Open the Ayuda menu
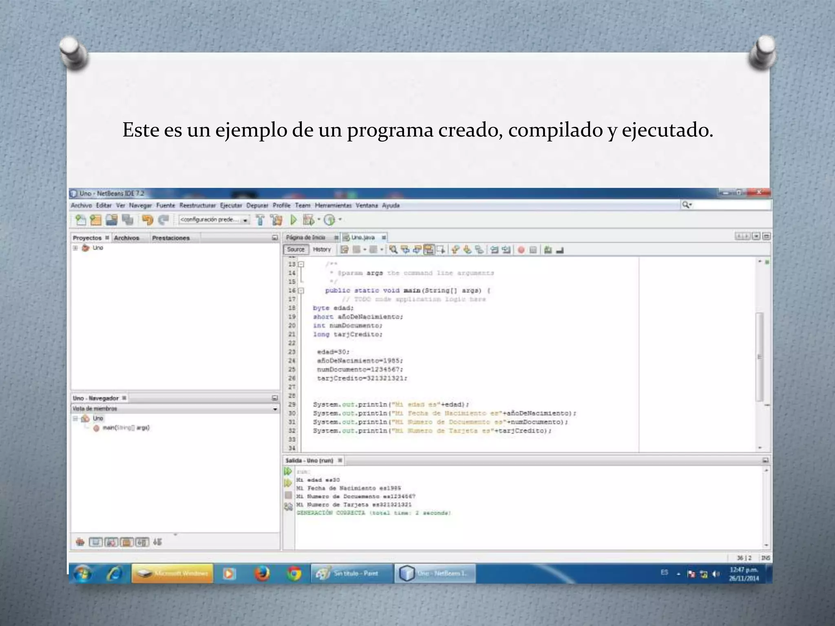The height and width of the screenshot is (626, 835). [x=391, y=205]
